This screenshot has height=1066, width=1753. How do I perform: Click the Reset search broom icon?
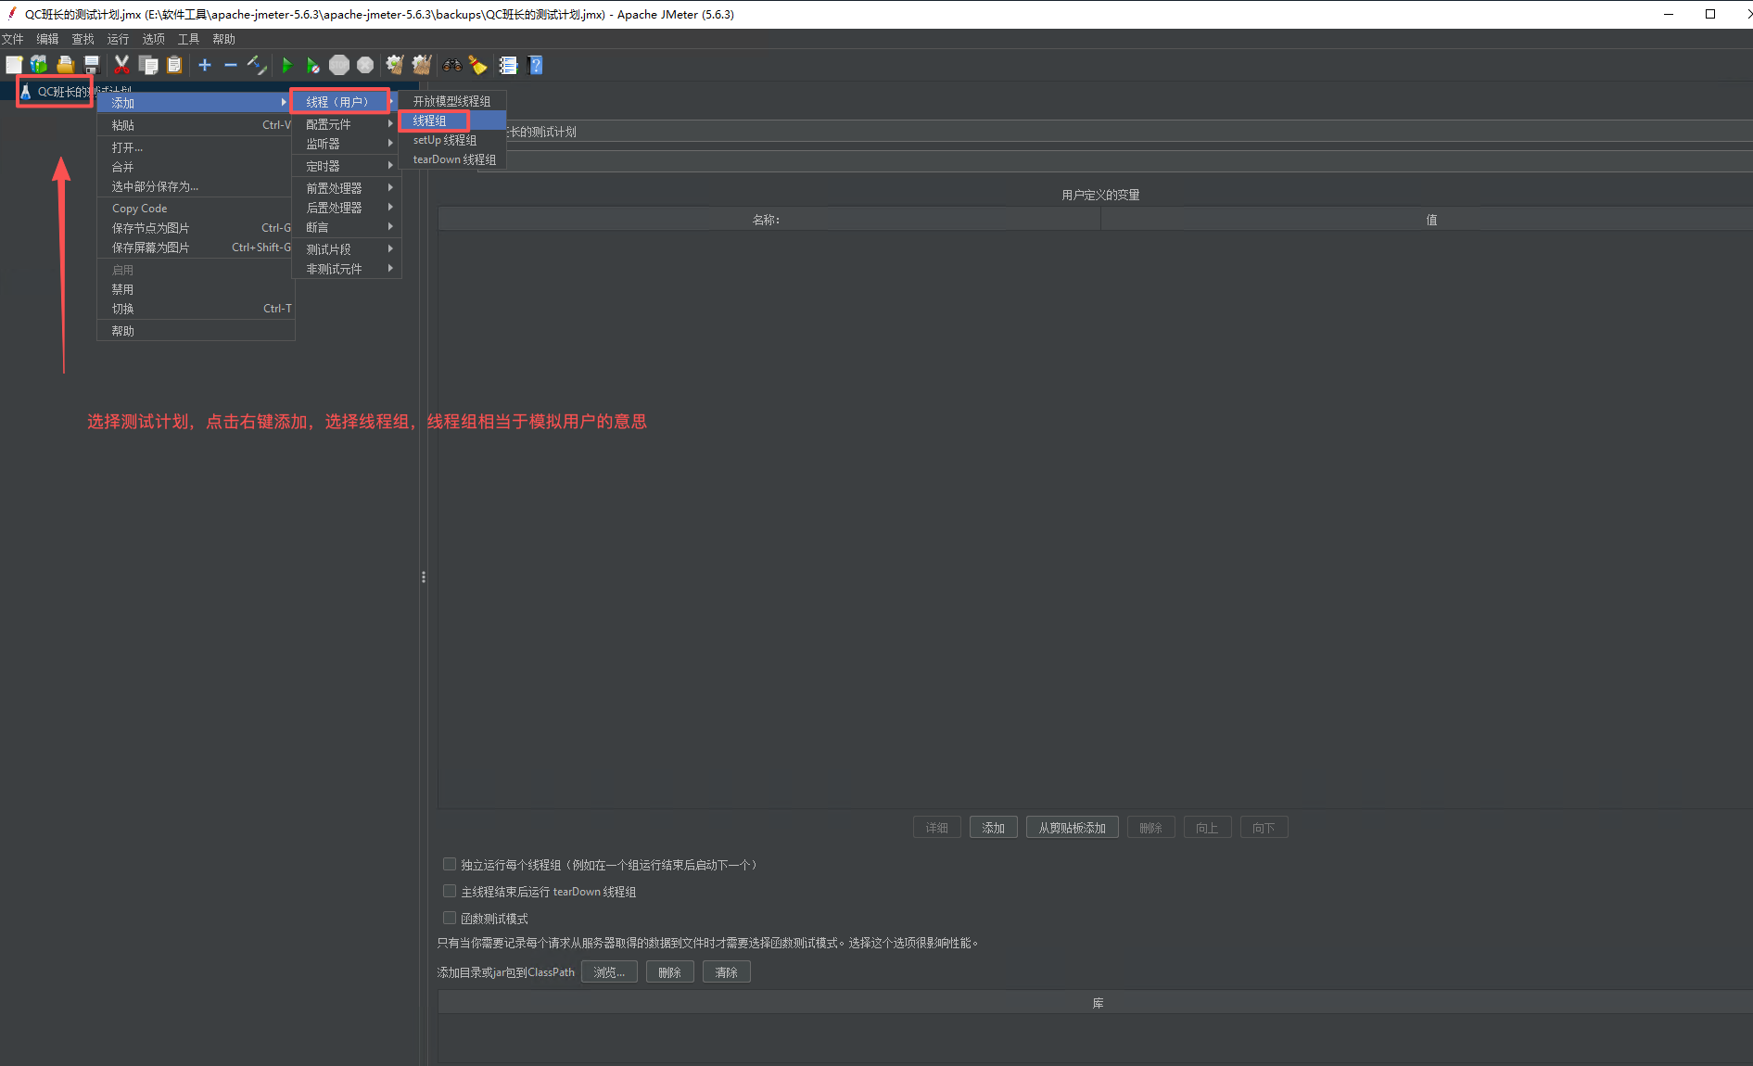point(478,65)
